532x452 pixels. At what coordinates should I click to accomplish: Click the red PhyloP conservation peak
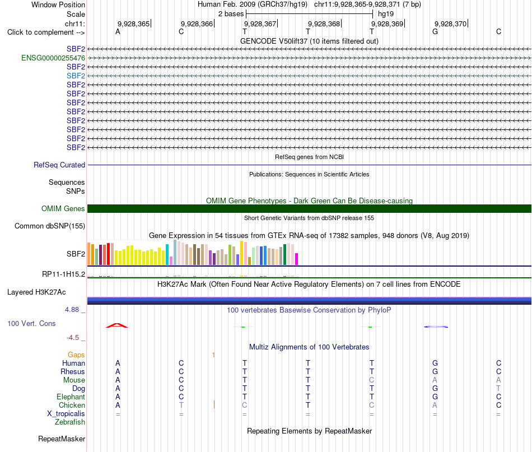pyautogui.click(x=117, y=325)
